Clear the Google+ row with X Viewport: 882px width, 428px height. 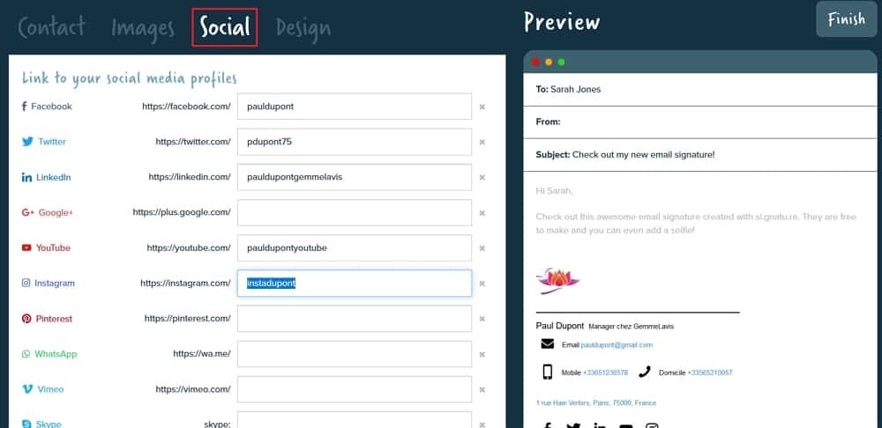482,213
